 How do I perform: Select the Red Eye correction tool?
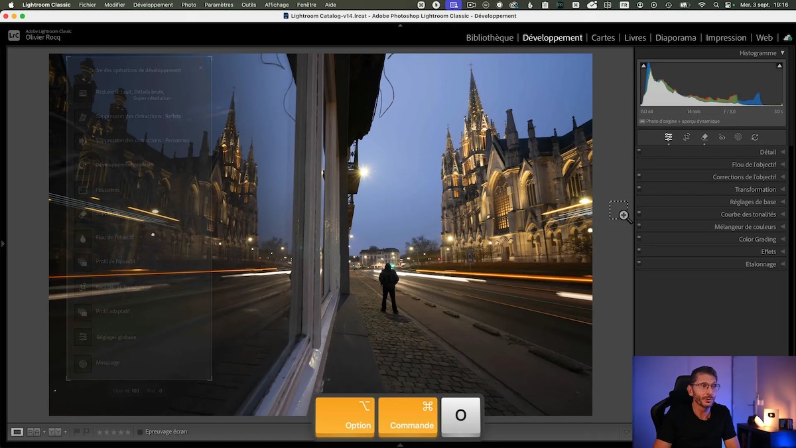[x=722, y=137]
